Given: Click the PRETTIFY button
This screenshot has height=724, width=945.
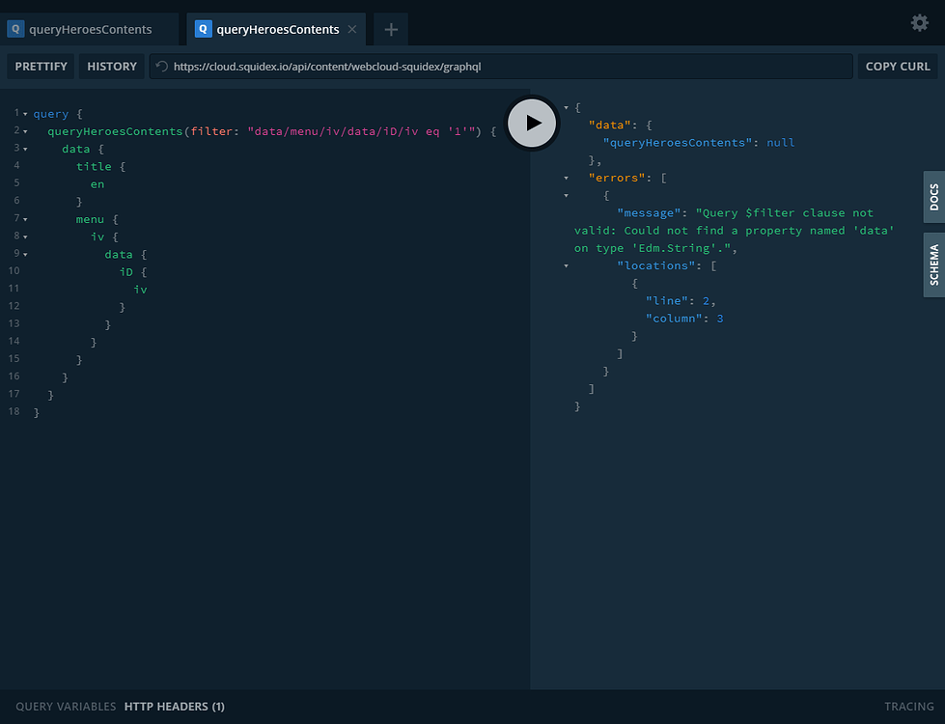Looking at the screenshot, I should coord(41,66).
